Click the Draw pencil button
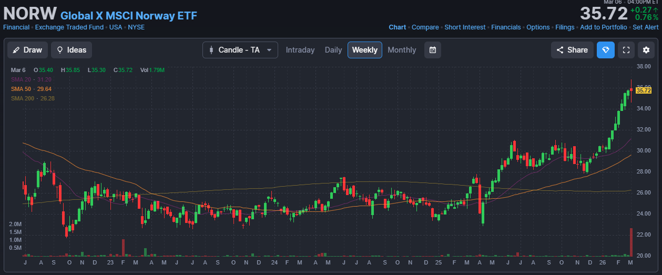 (x=27, y=50)
